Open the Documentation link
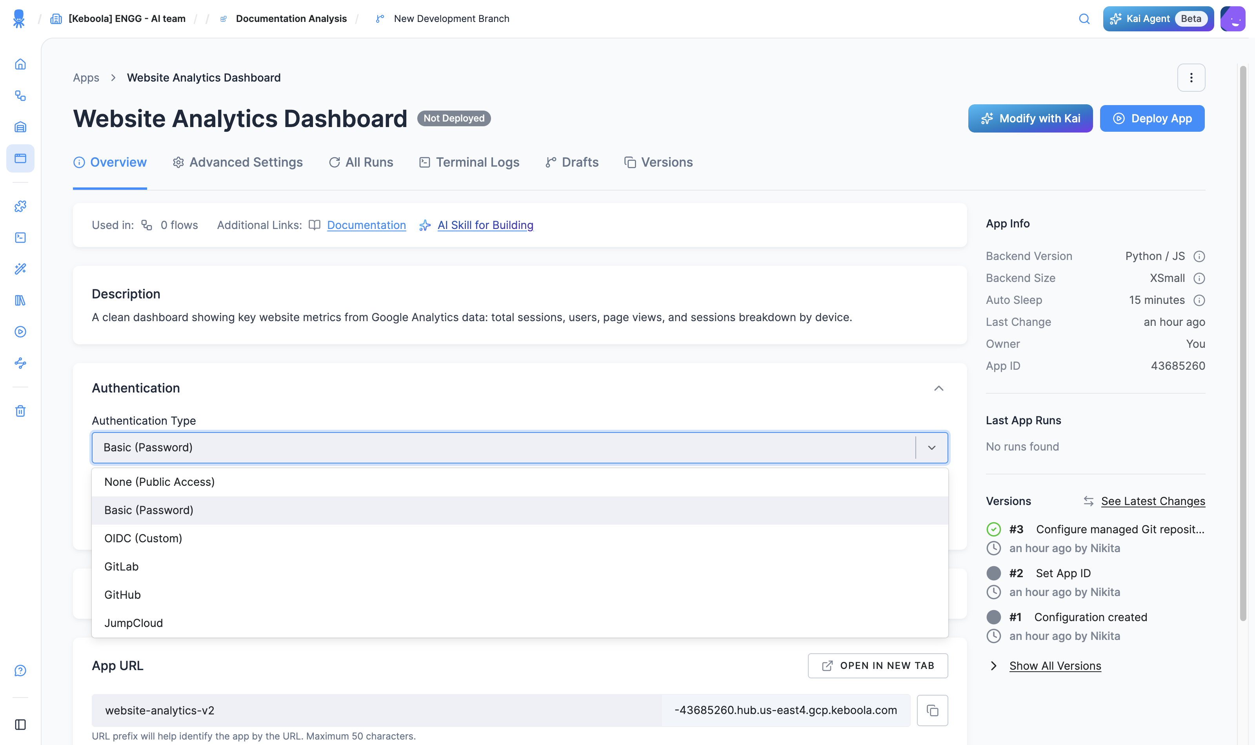 [x=366, y=225]
